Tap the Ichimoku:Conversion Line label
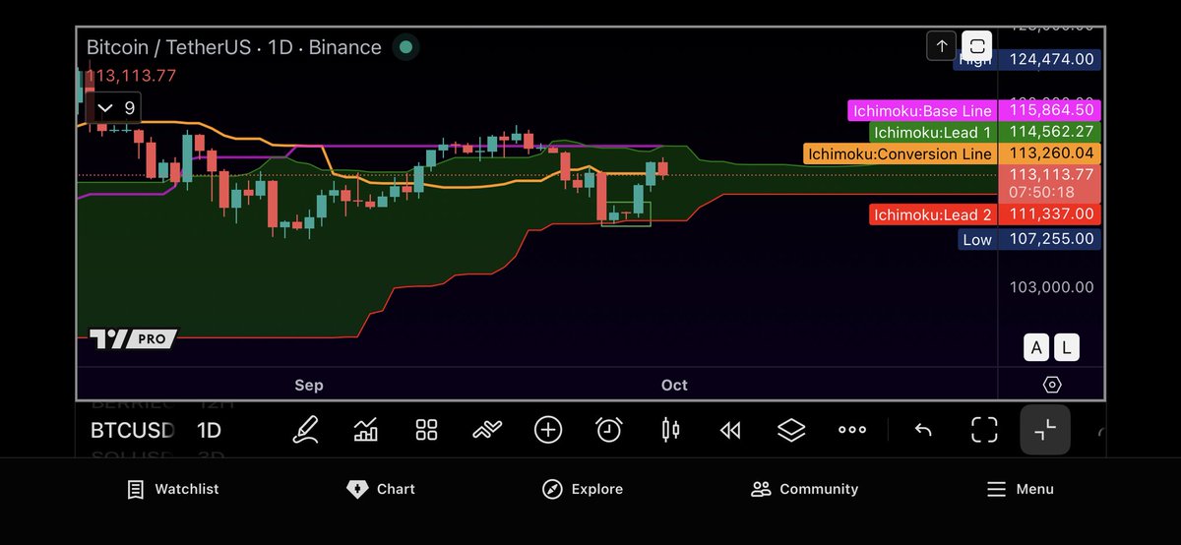The width and height of the screenshot is (1181, 545). 901,153
